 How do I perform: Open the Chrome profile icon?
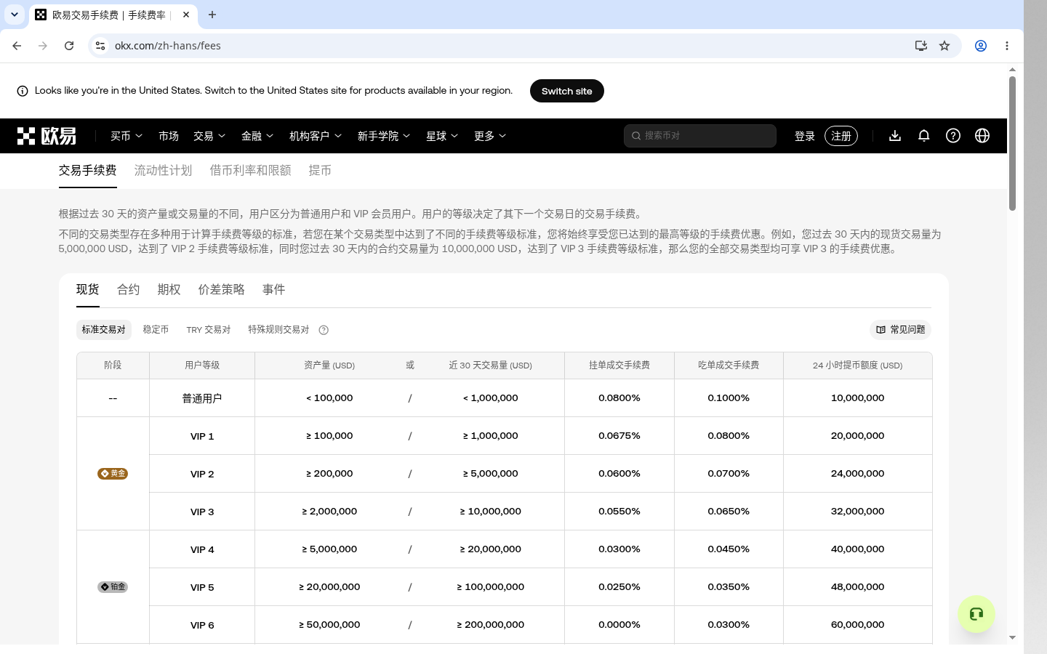981,46
